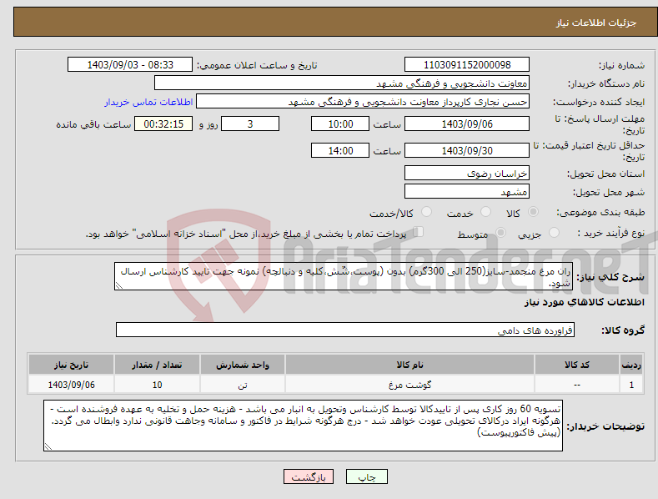Click the row number cell 1
Viewport: 658px width, 499px height.
point(631,385)
